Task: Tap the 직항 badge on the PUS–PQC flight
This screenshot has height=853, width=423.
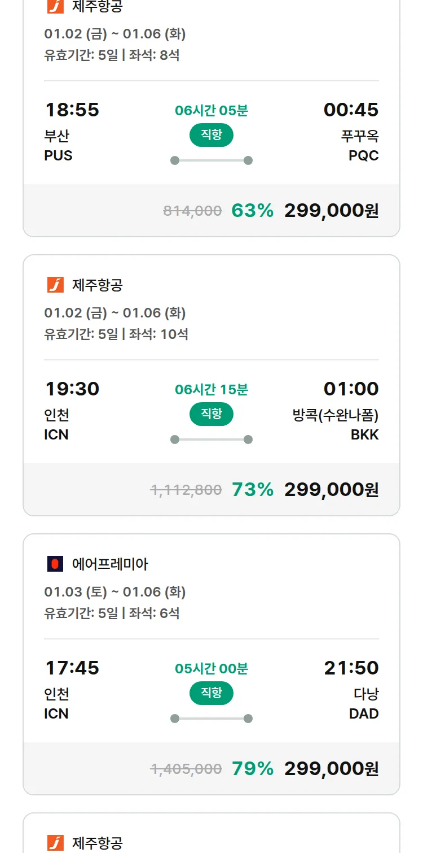Action: pos(211,135)
